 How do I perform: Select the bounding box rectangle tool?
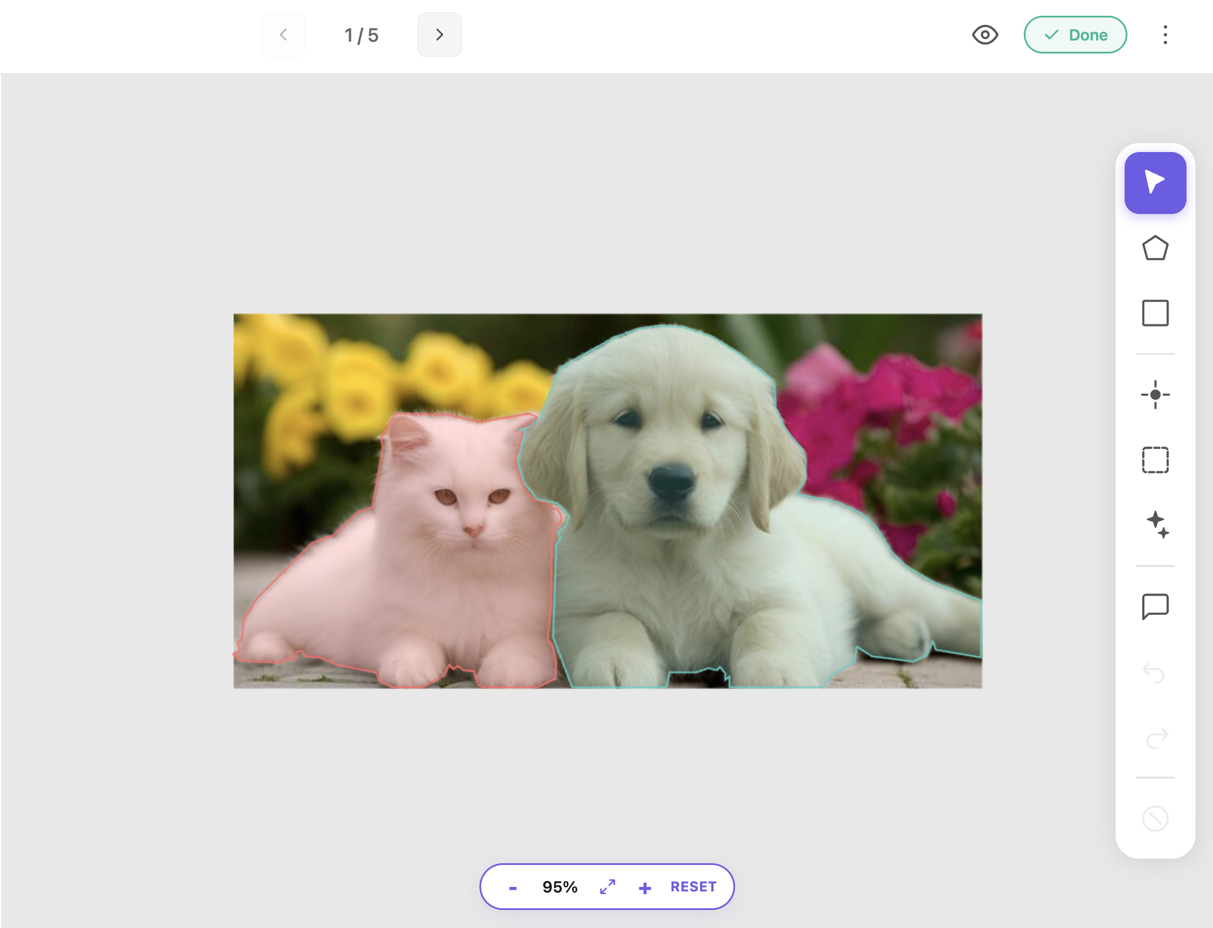coord(1154,313)
